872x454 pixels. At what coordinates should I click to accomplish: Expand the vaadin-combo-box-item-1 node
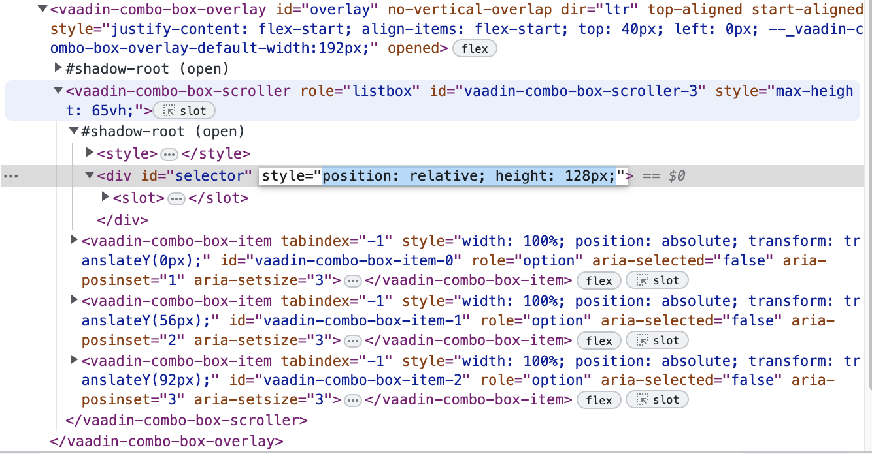pyautogui.click(x=75, y=300)
